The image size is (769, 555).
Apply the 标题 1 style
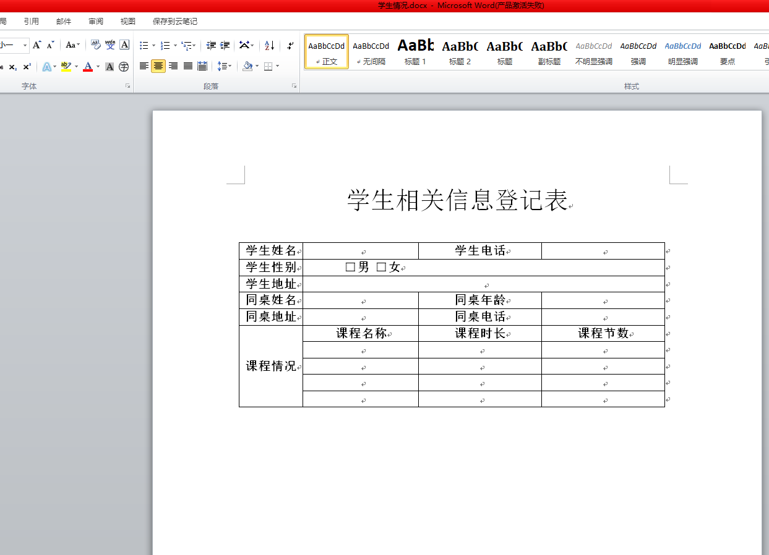415,51
